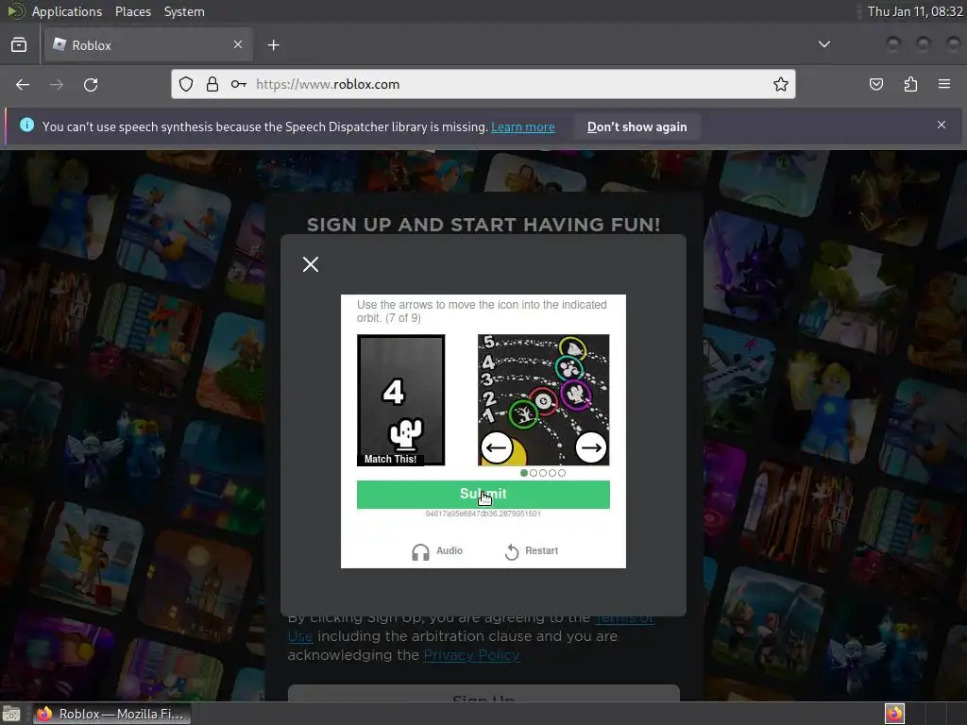Image resolution: width=967 pixels, height=725 pixels.
Task: Click the first green progress dot
Action: pos(524,473)
